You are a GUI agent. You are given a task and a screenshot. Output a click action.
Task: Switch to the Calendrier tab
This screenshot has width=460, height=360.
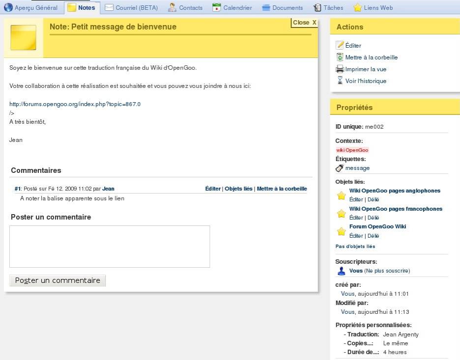(x=232, y=7)
